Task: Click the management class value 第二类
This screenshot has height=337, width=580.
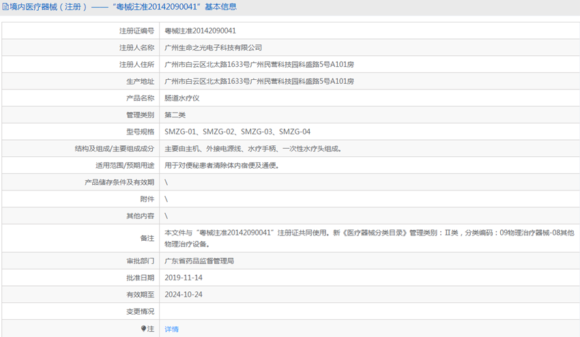Action: tap(175, 115)
